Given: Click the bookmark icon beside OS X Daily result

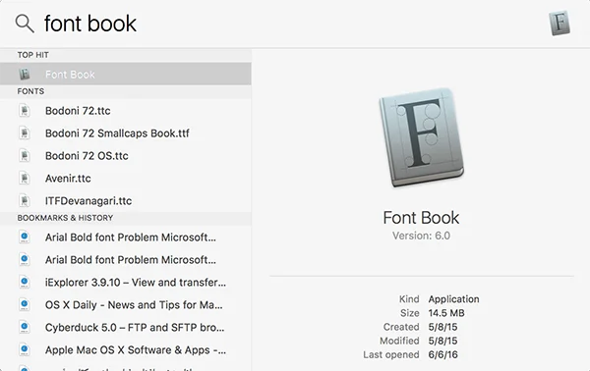Looking at the screenshot, I should (25, 305).
